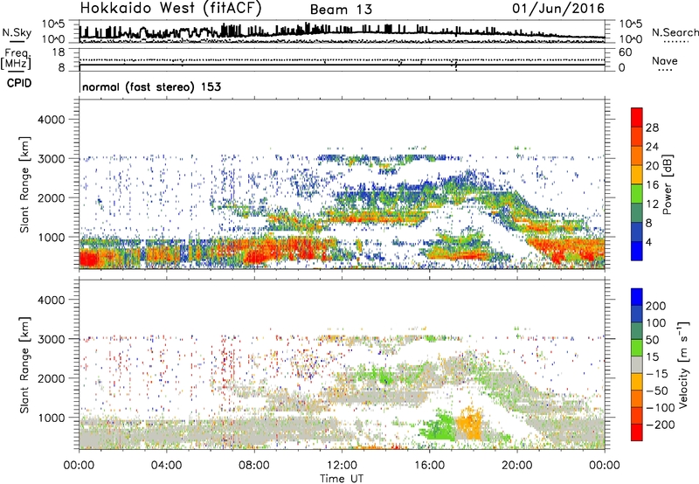
Task: Click the "18" tick on the frequency axis
Action: coord(59,52)
